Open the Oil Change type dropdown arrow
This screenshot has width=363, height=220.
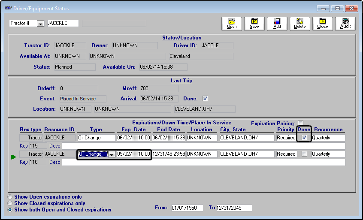pos(112,154)
